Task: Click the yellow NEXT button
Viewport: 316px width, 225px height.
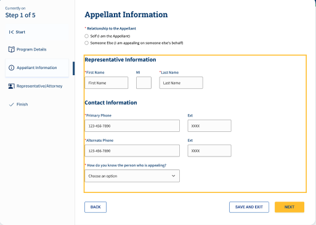Action: (x=290, y=207)
